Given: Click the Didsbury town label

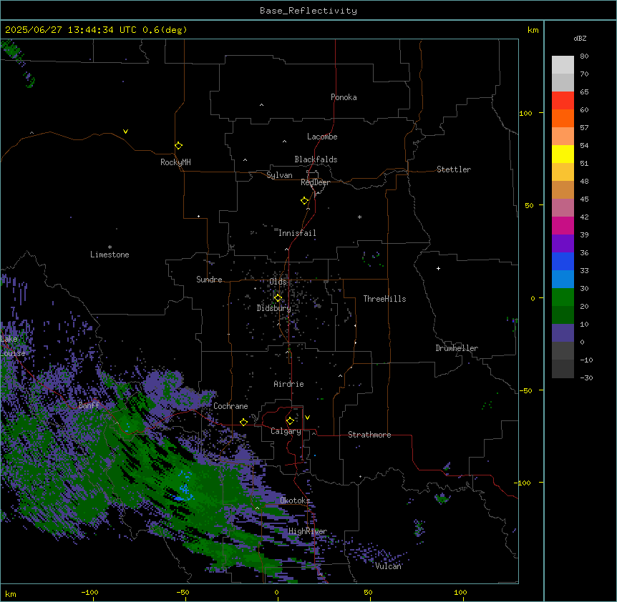Looking at the screenshot, I should coord(274,308).
